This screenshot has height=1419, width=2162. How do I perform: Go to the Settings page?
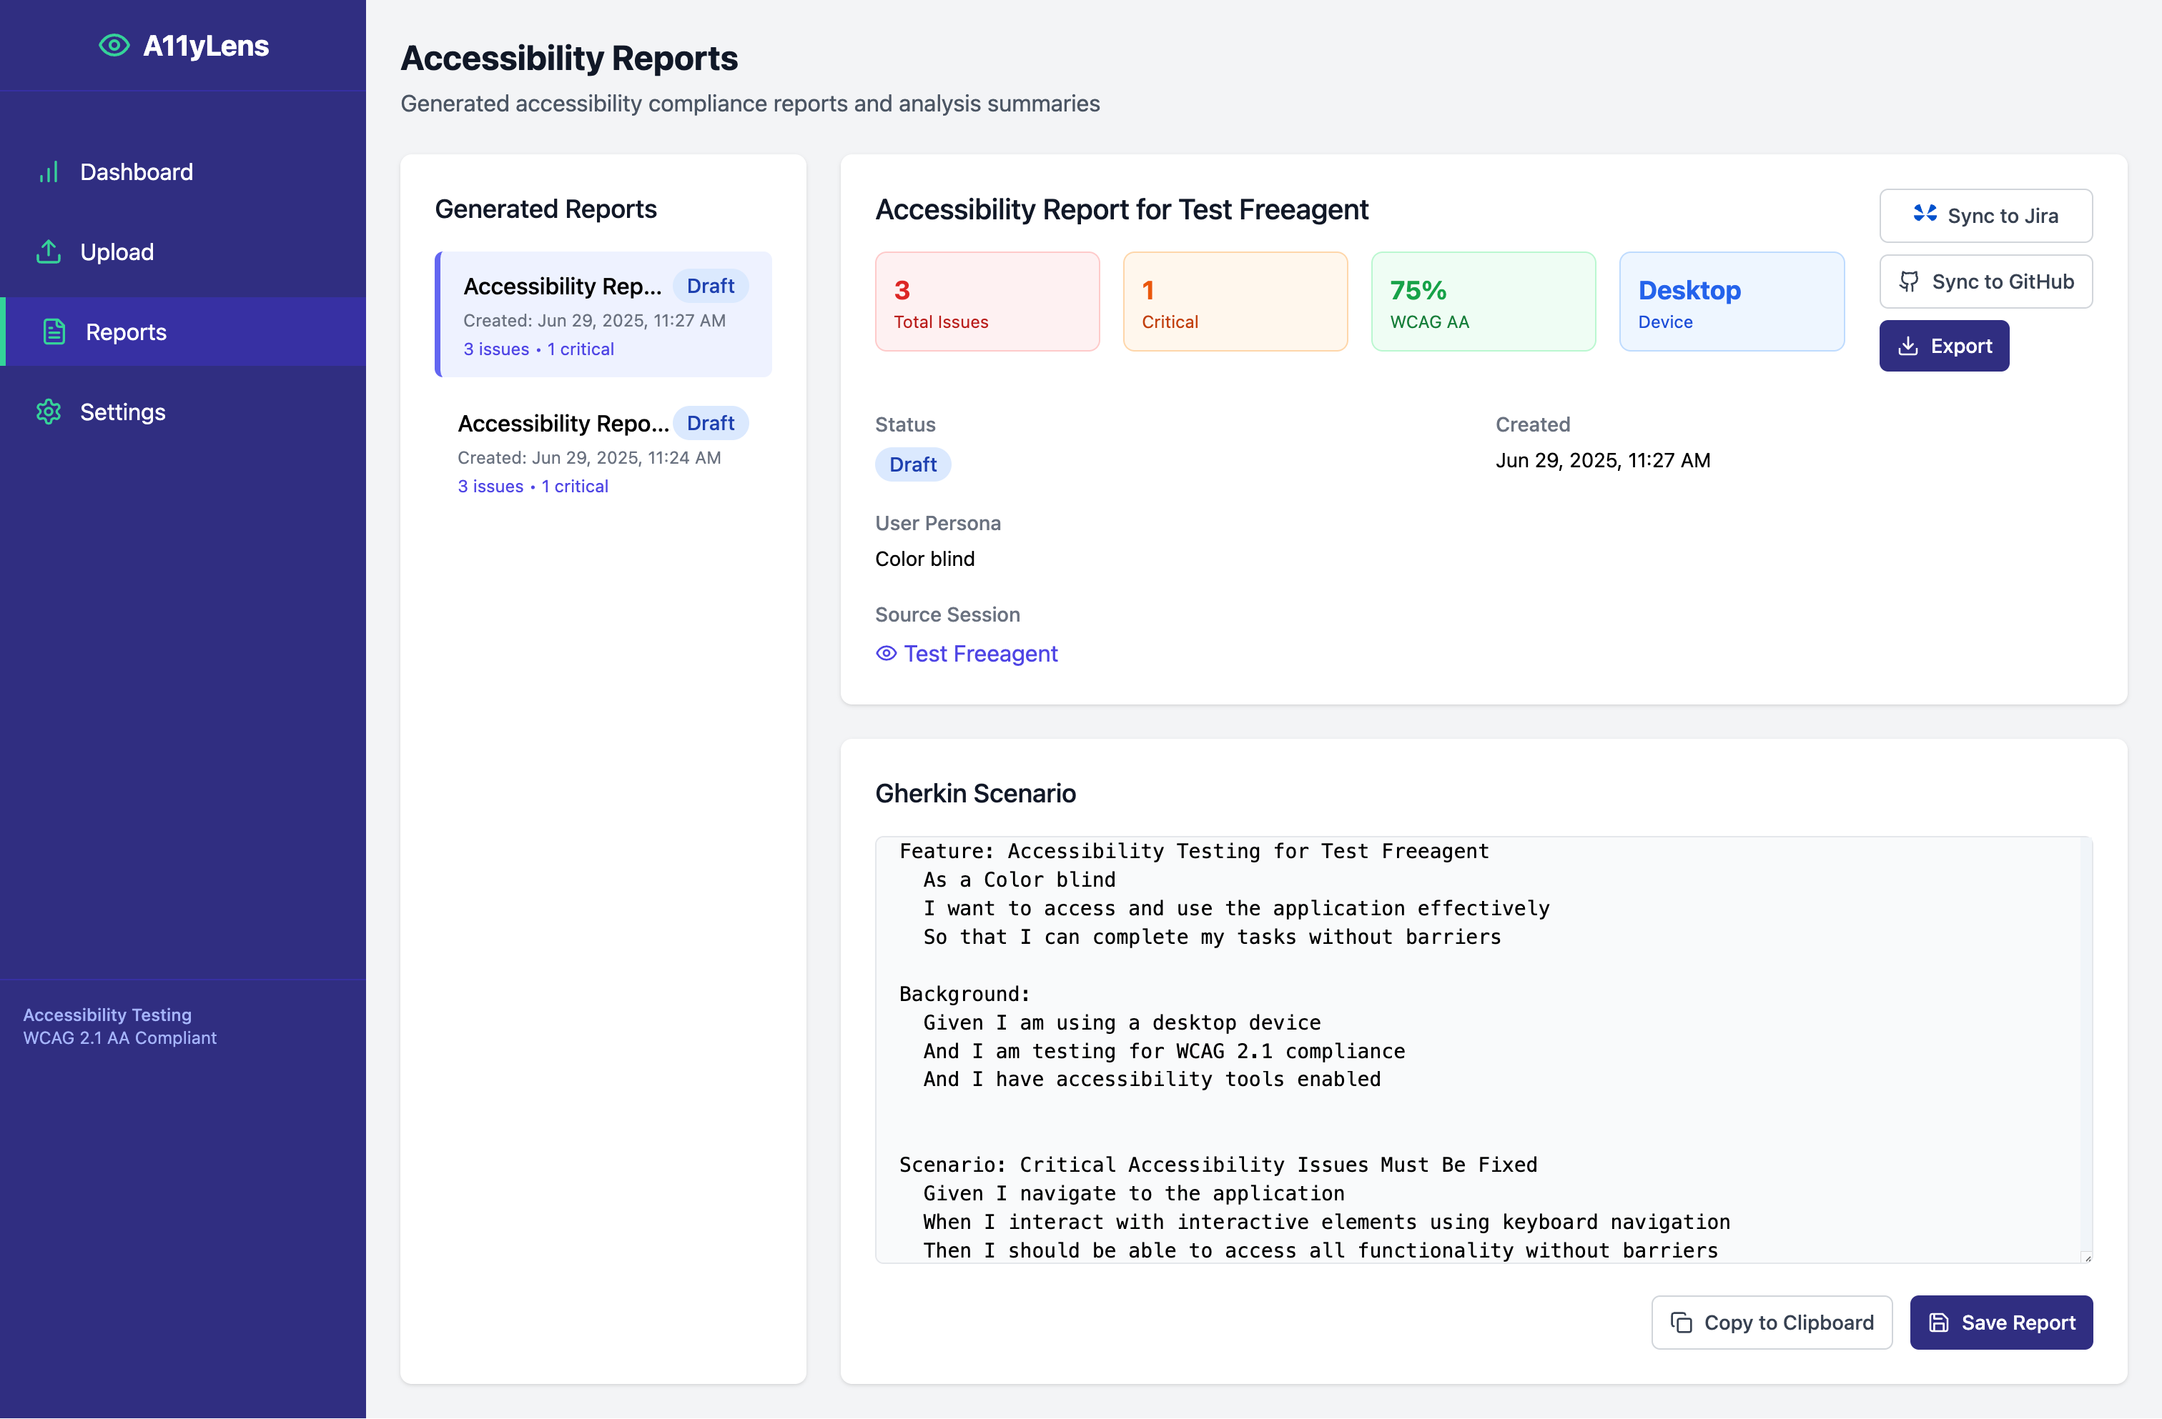(123, 412)
